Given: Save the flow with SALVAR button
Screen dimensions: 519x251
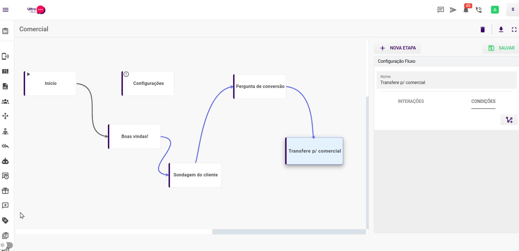Looking at the screenshot, I should (x=501, y=48).
